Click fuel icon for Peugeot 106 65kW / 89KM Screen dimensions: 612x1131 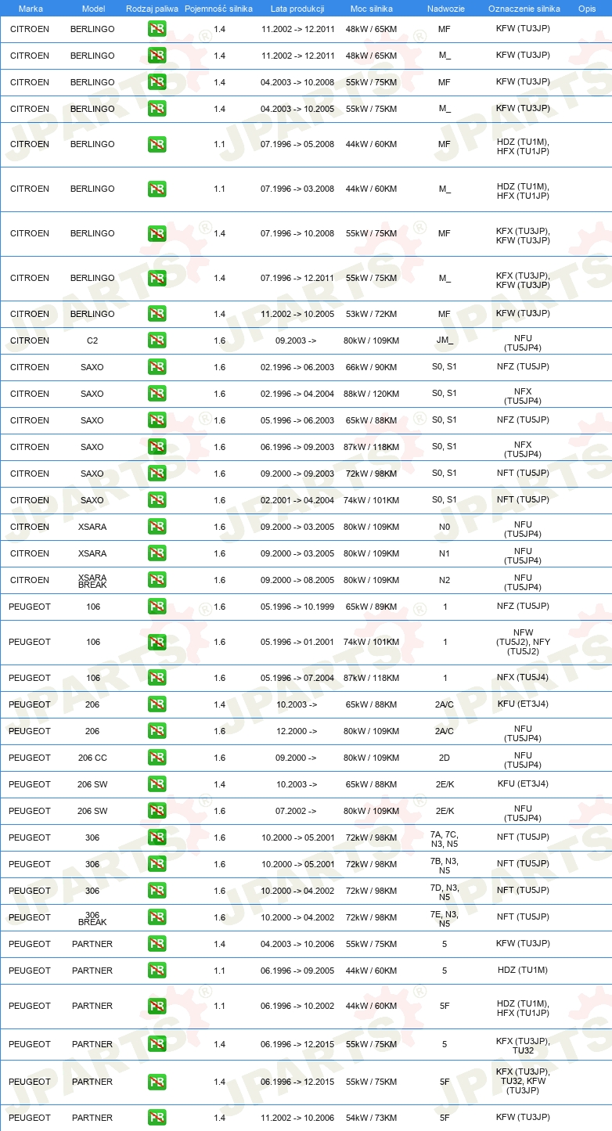[x=157, y=607]
